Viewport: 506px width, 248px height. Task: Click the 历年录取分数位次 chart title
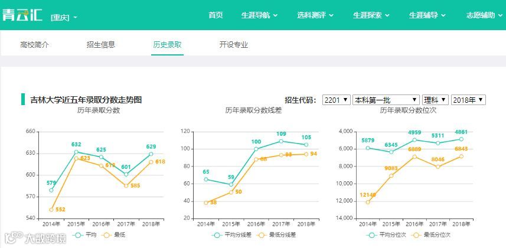pyautogui.click(x=408, y=110)
